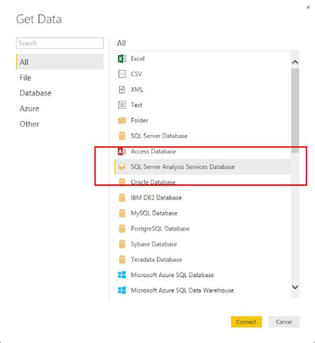
Task: Click the Excel icon in the list
Action: (x=122, y=58)
